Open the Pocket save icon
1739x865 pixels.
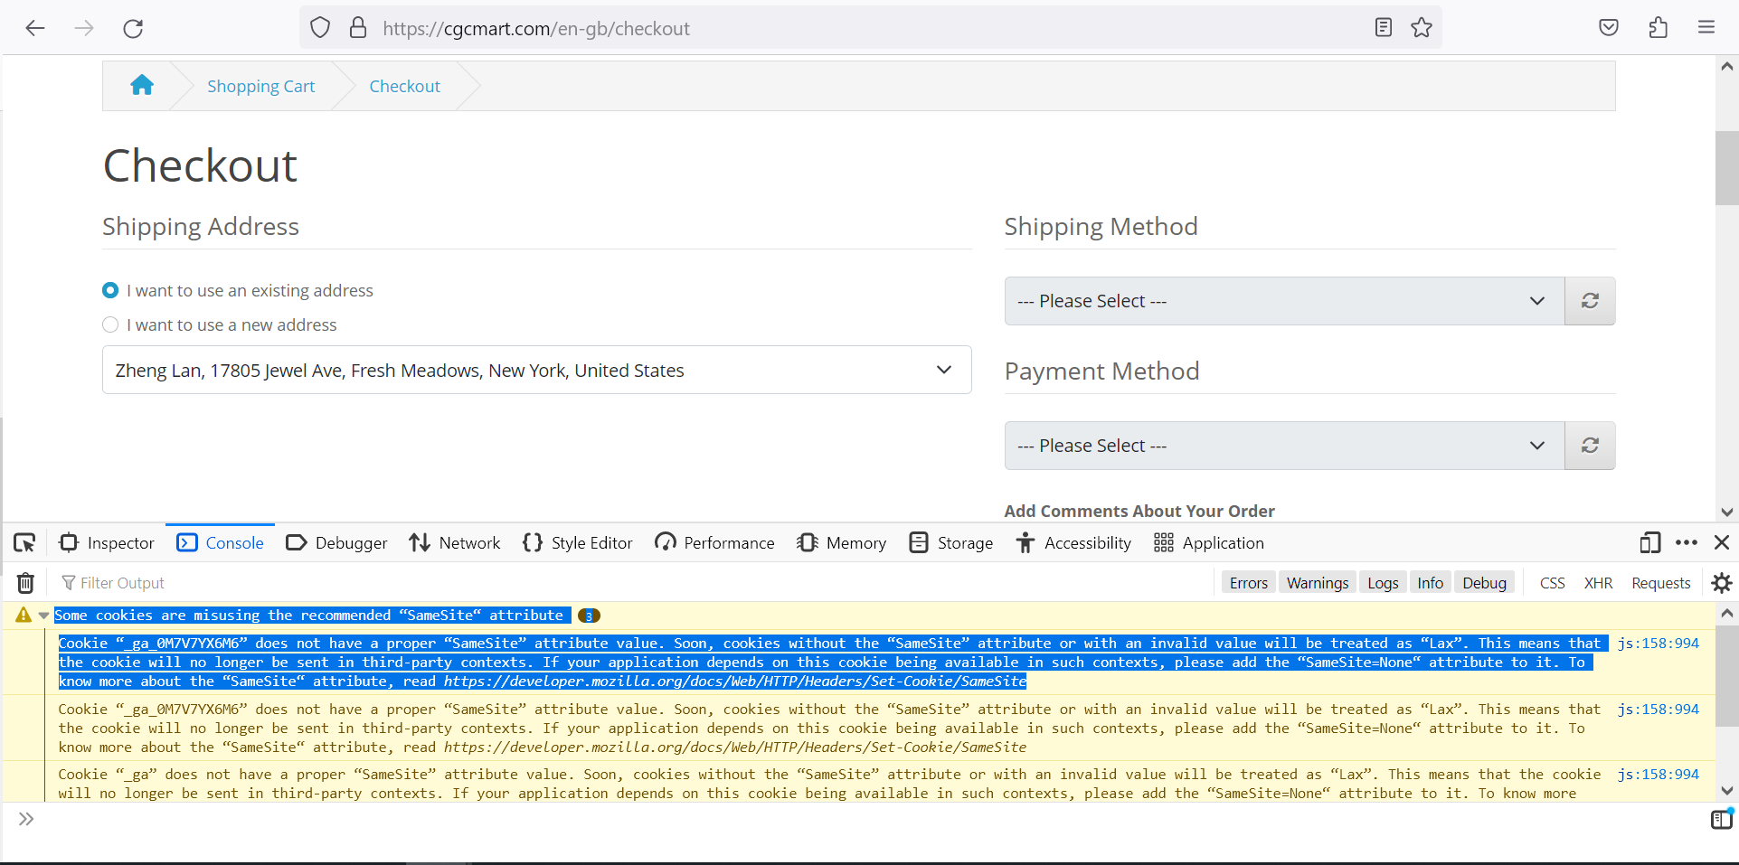click(x=1609, y=28)
